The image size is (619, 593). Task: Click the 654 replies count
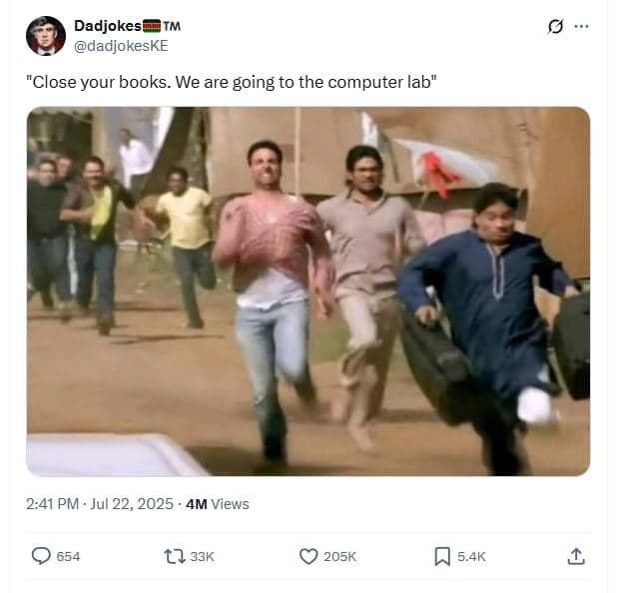(68, 557)
